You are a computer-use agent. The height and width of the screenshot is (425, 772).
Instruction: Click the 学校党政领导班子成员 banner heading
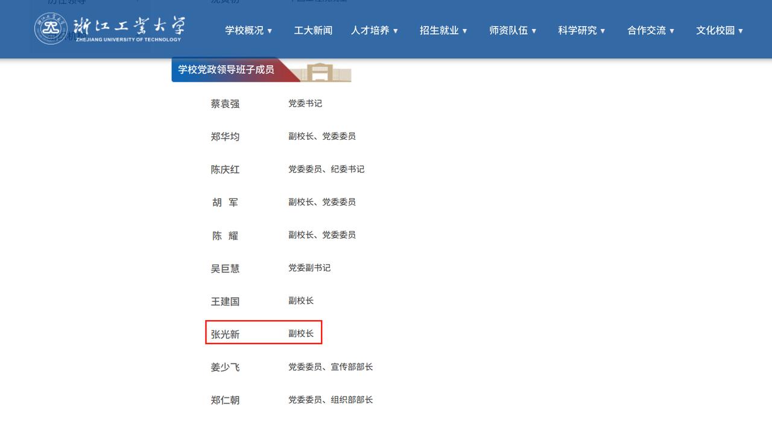227,70
